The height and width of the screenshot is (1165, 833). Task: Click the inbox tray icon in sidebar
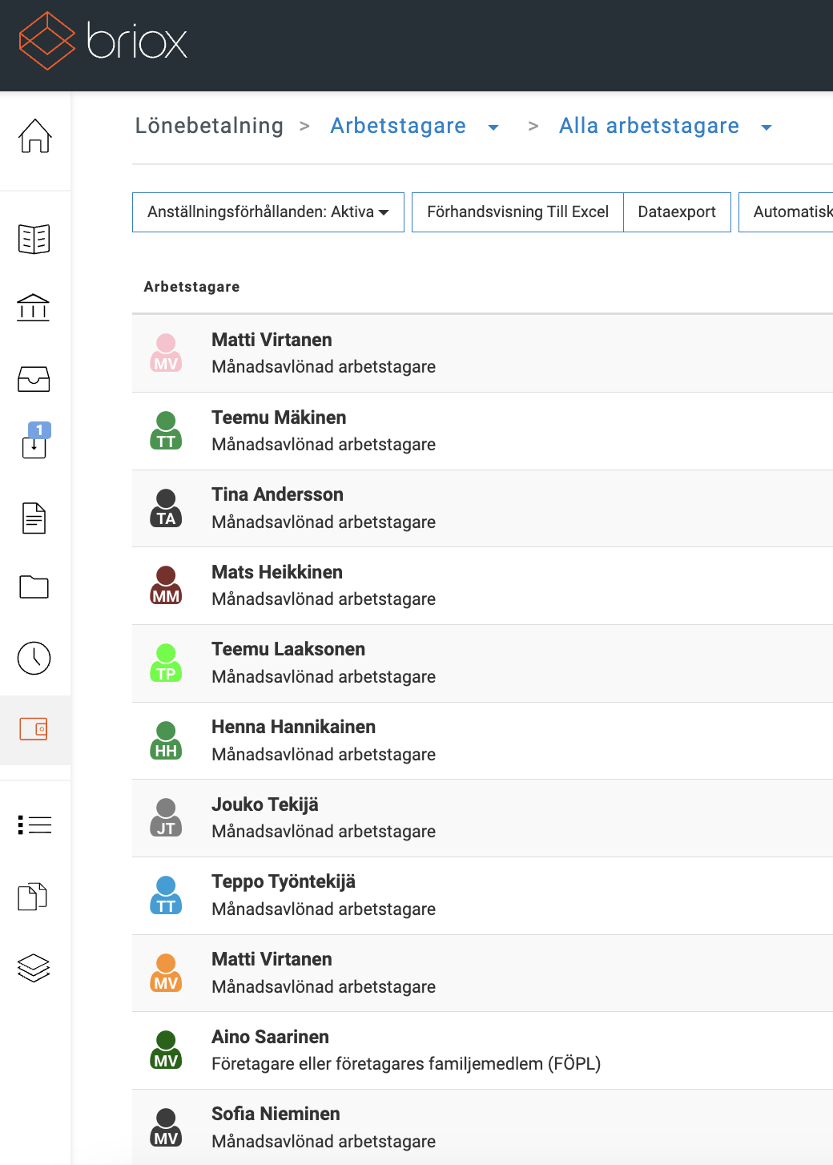(34, 379)
